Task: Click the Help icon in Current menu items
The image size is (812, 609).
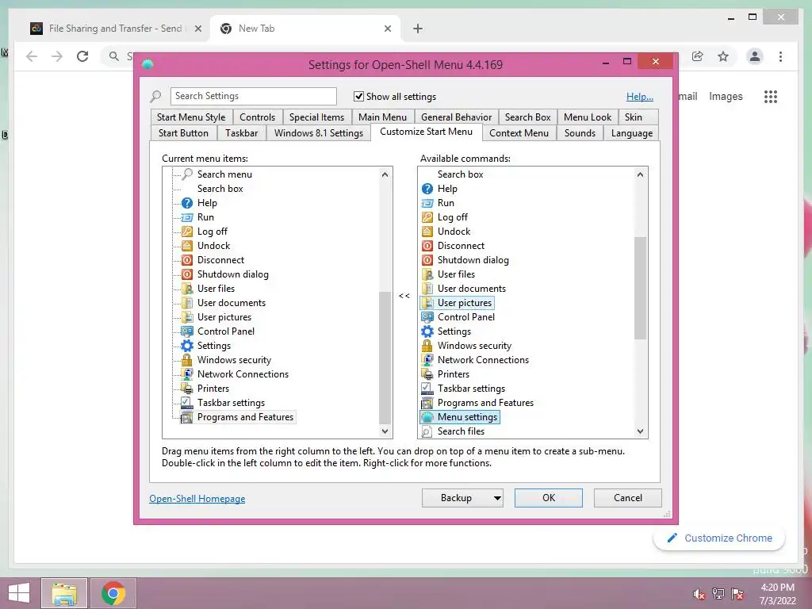Action: (x=187, y=203)
